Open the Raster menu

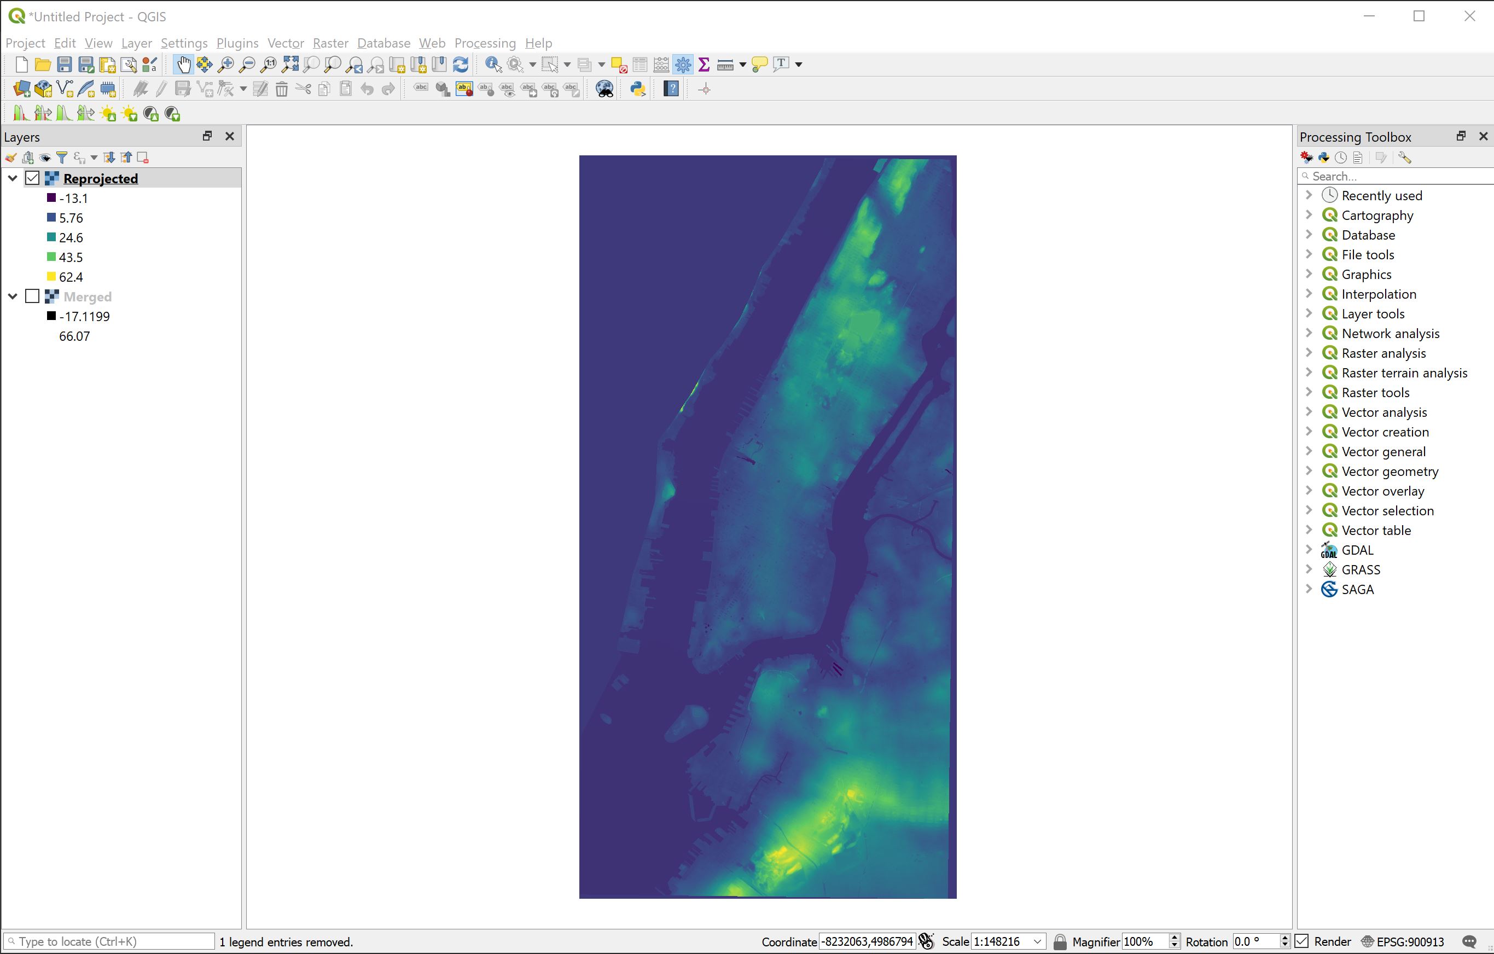[x=330, y=43]
